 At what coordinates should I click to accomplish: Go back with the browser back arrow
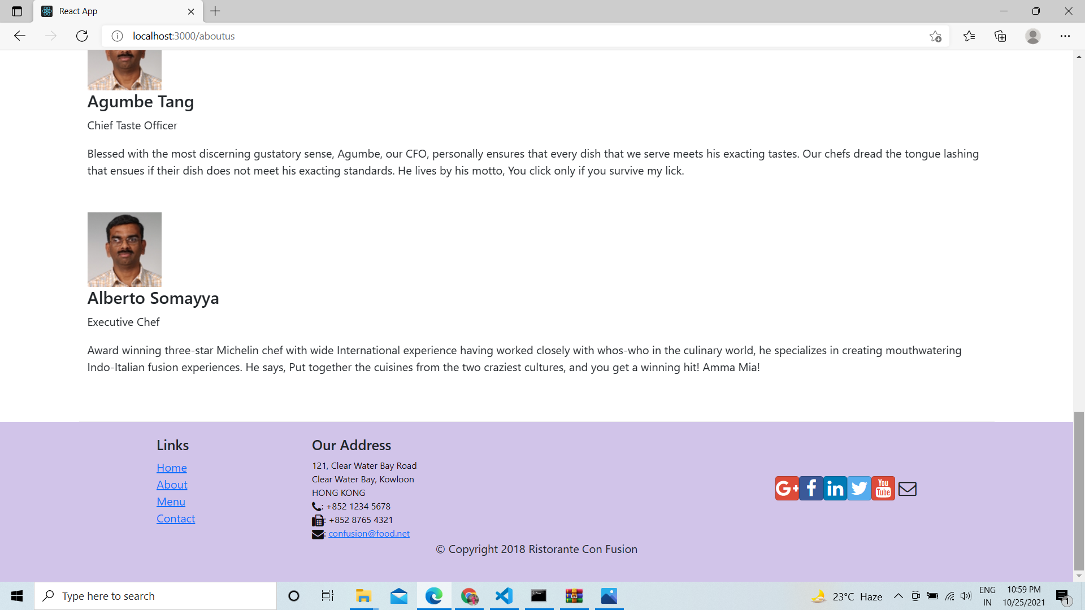pos(20,36)
